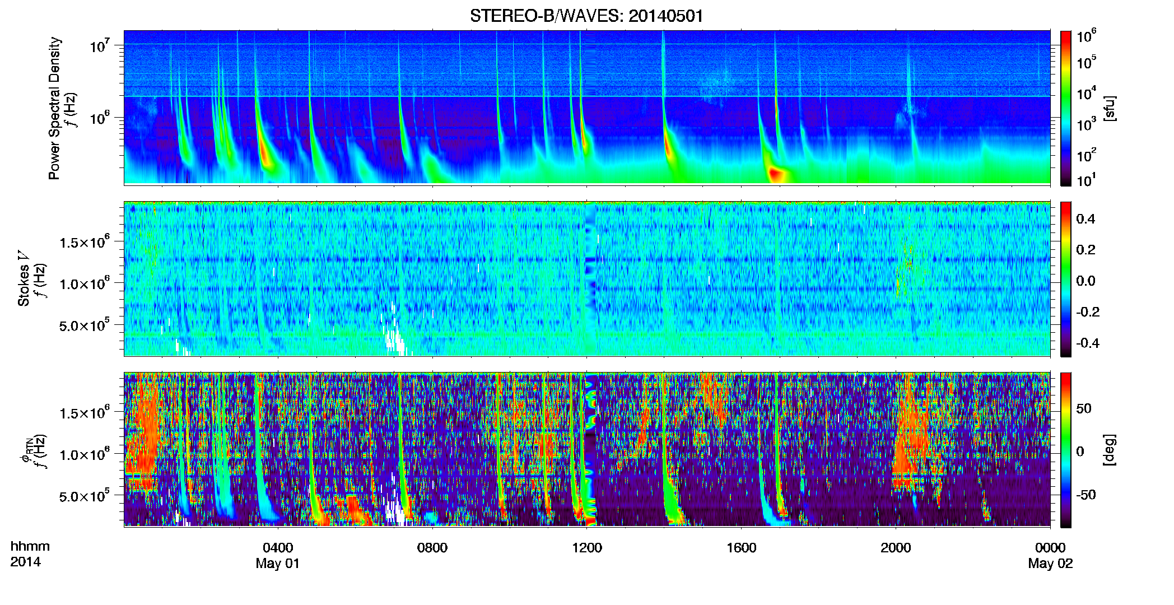Click the hhmm axis format label
This screenshot has width=1174, height=605.
click(x=30, y=546)
